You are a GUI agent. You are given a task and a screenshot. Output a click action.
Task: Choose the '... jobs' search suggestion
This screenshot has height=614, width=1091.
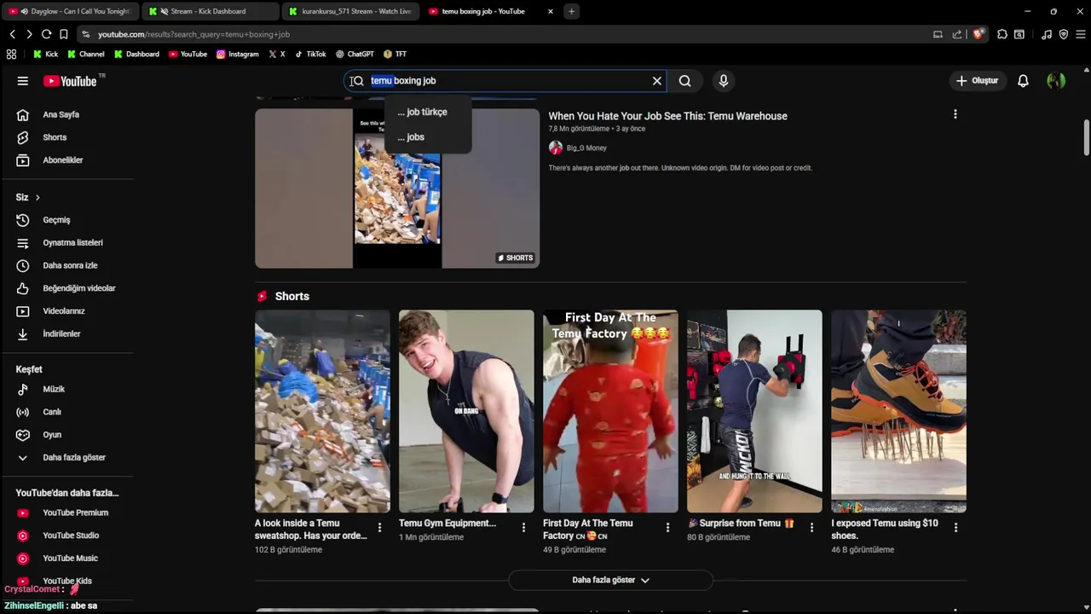[x=428, y=136]
